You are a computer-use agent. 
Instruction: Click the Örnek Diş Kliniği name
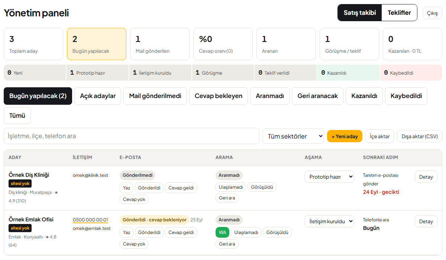(x=29, y=175)
